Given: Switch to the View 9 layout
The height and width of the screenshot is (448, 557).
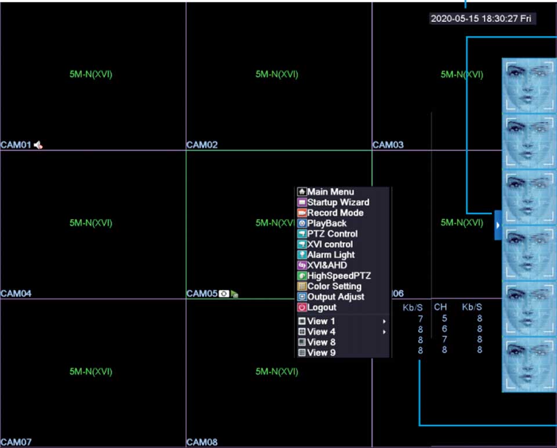Looking at the screenshot, I should pos(321,353).
